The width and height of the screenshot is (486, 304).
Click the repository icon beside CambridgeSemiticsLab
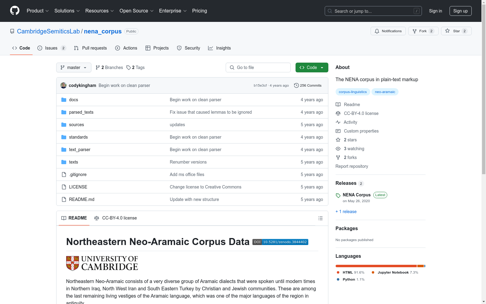[x=12, y=31]
